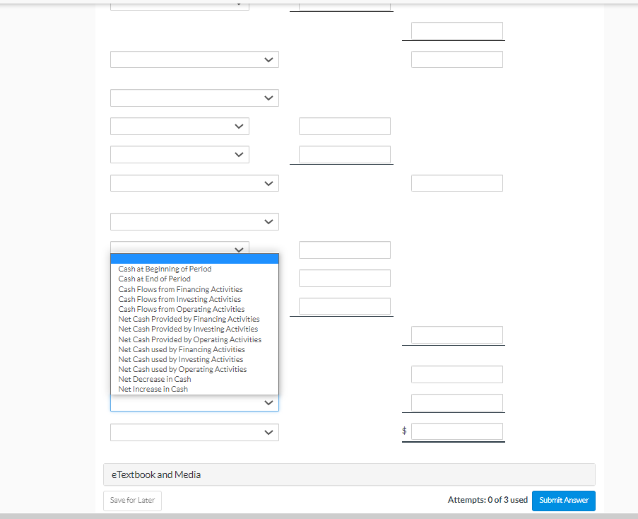Click the Save for Later button
The image size is (638, 519).
click(x=132, y=501)
